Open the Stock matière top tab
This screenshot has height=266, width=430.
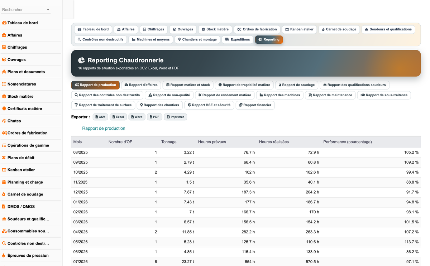click(x=215, y=29)
